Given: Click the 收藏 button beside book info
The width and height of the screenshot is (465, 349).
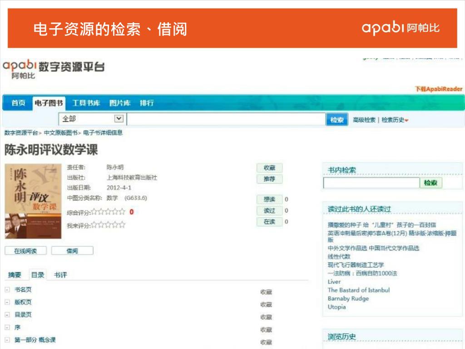Looking at the screenshot, I should pos(270,168).
